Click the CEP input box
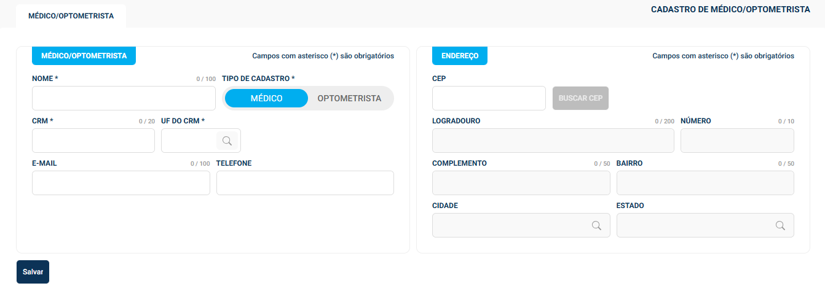The height and width of the screenshot is (286, 825). pyautogui.click(x=489, y=98)
